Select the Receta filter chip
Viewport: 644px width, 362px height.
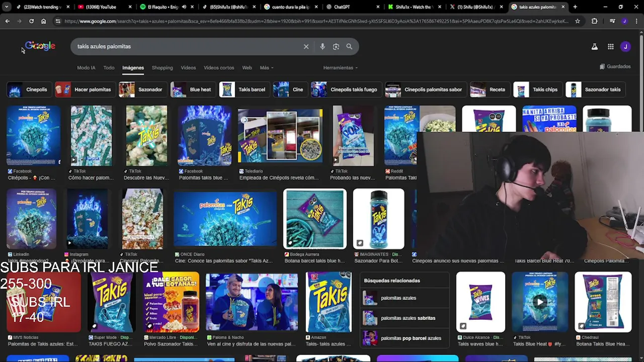point(489,89)
